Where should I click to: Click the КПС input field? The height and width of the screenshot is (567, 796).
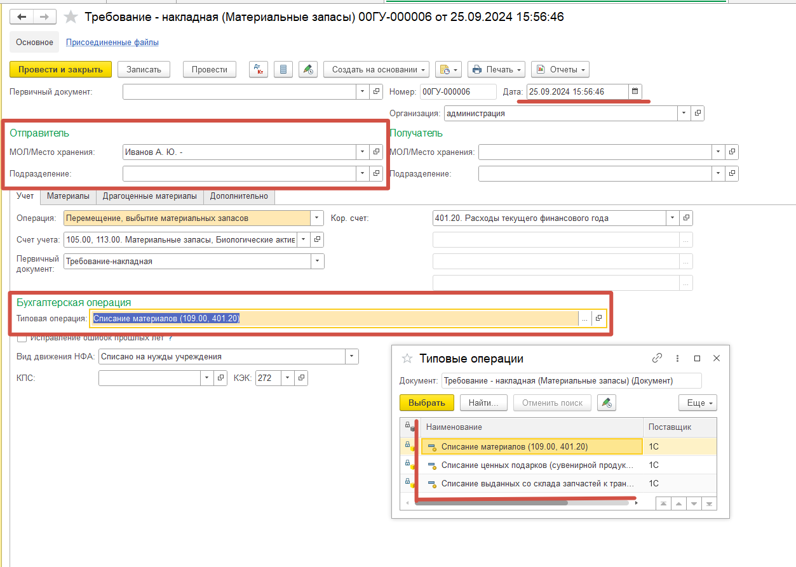pyautogui.click(x=150, y=378)
